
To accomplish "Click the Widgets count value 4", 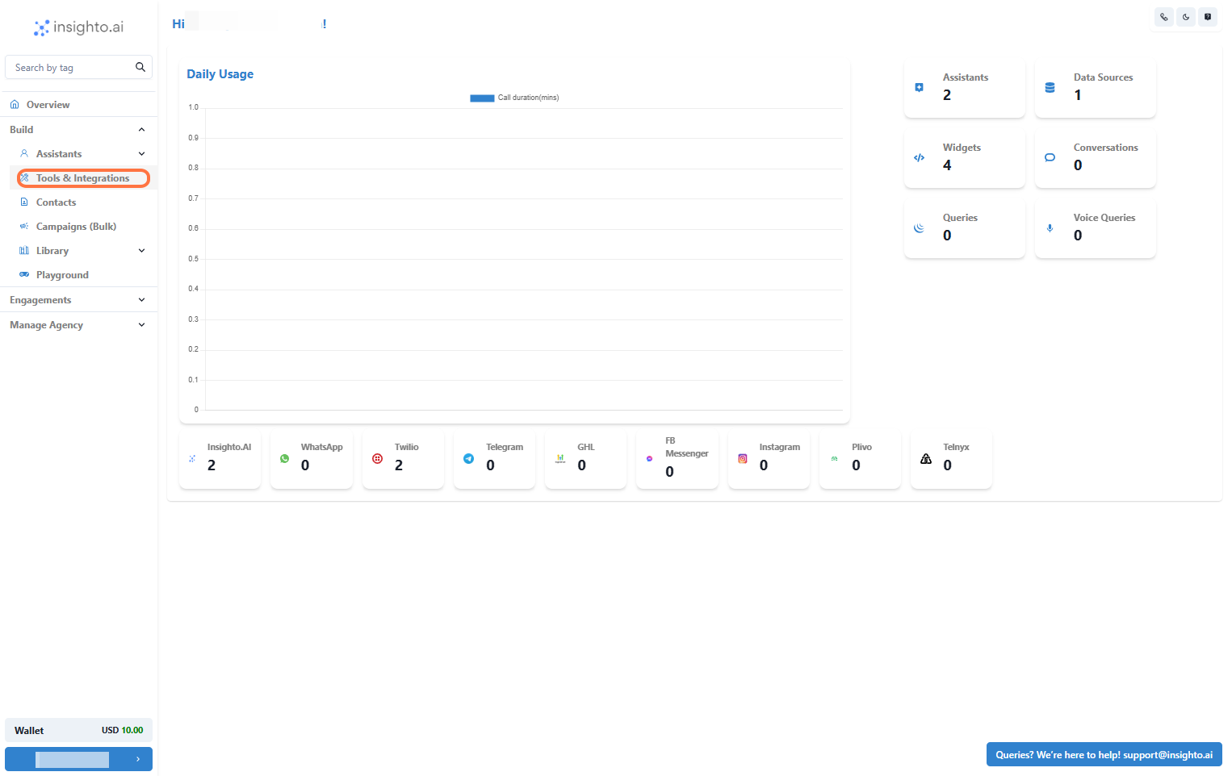I will (x=947, y=165).
